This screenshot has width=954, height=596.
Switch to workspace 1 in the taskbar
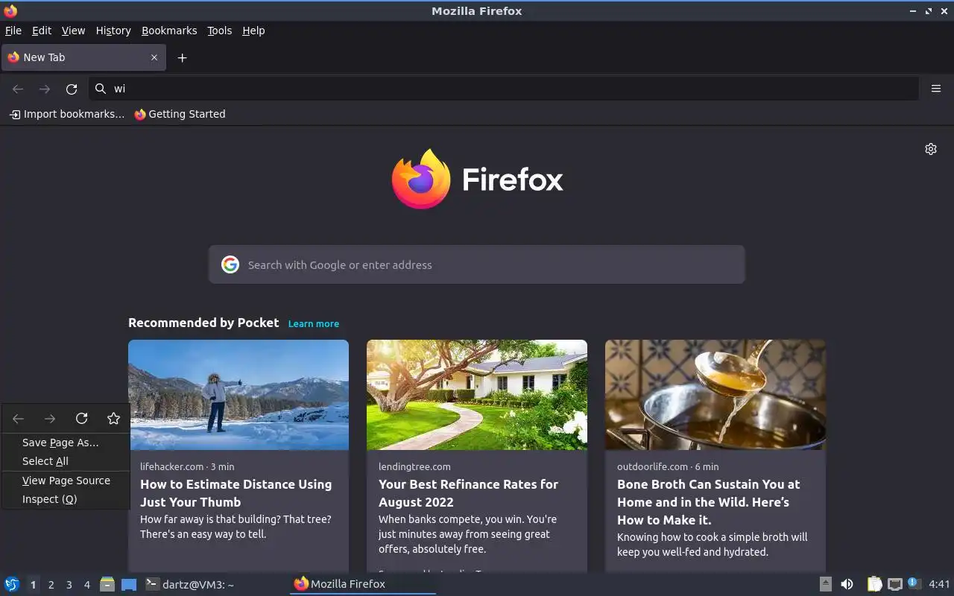pos(33,585)
